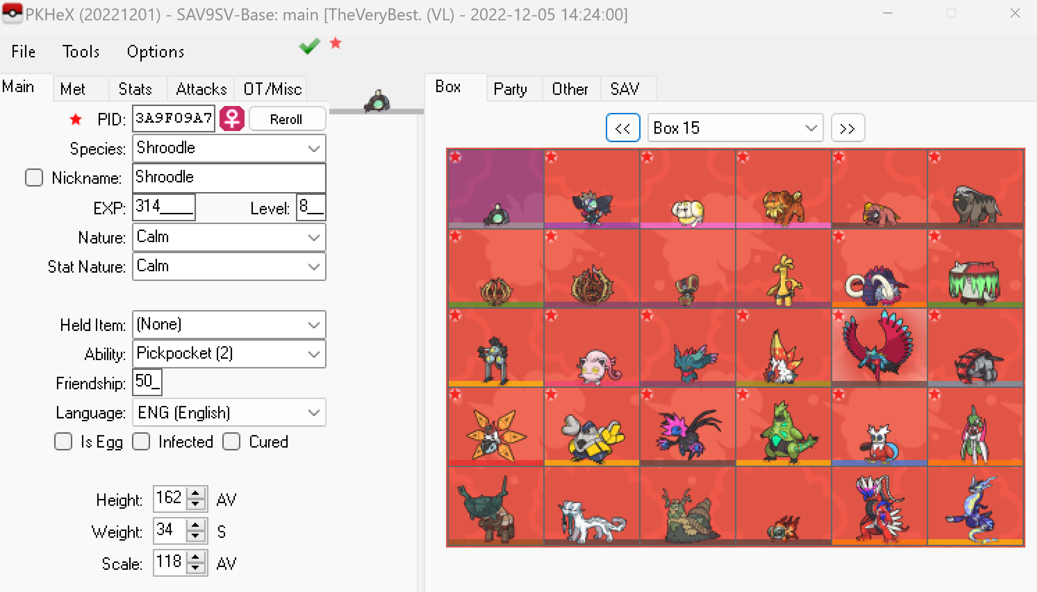Select the Brute Bonnet mushroom slot
The image size is (1037, 592).
coord(975,268)
